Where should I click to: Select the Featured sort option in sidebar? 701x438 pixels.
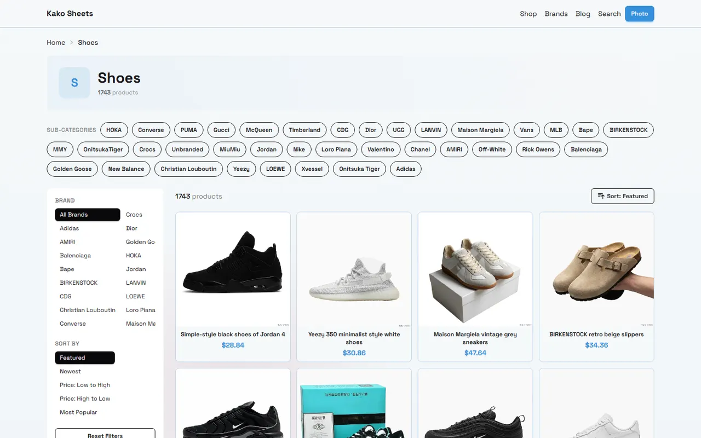pos(85,358)
